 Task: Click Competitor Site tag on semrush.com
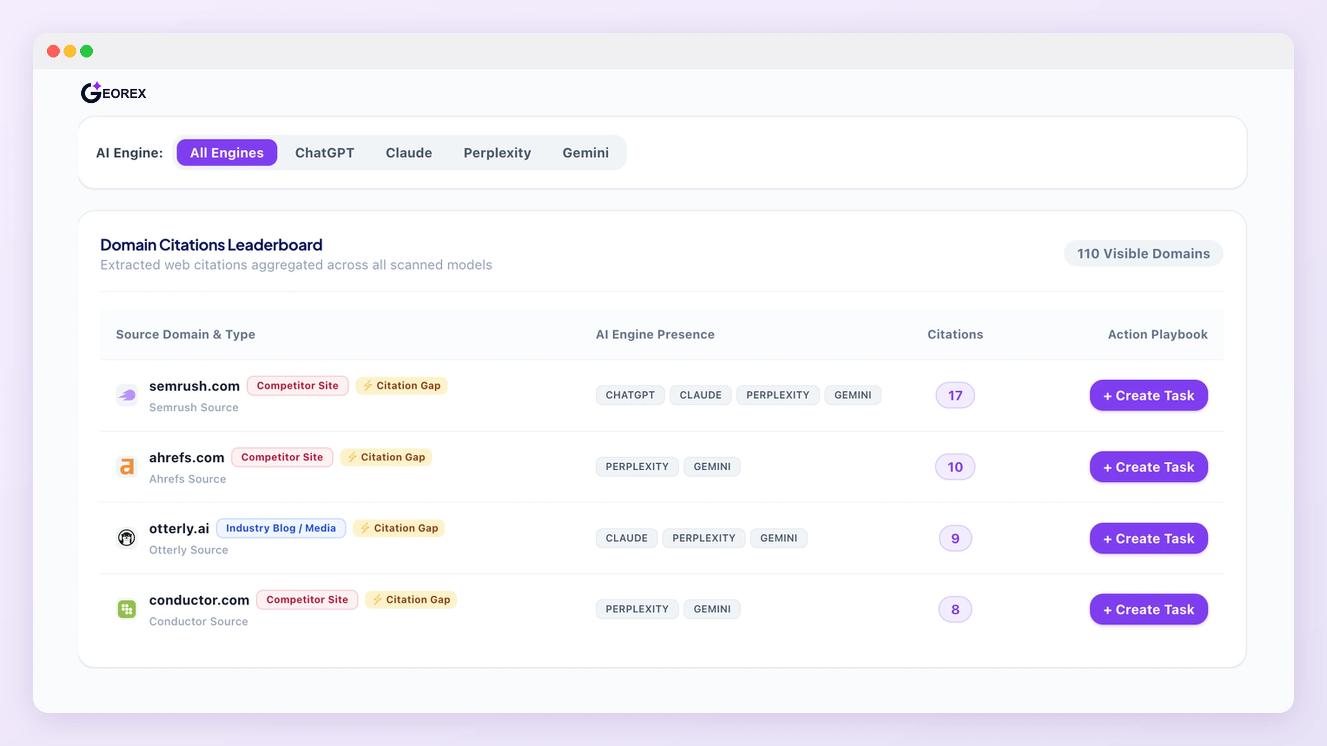pos(297,386)
